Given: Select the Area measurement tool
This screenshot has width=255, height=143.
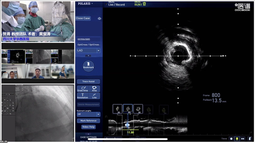Looking at the screenshot, I should [x=94, y=89].
